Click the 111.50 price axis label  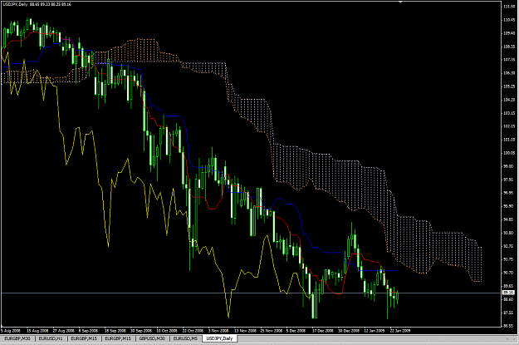[x=509, y=7]
